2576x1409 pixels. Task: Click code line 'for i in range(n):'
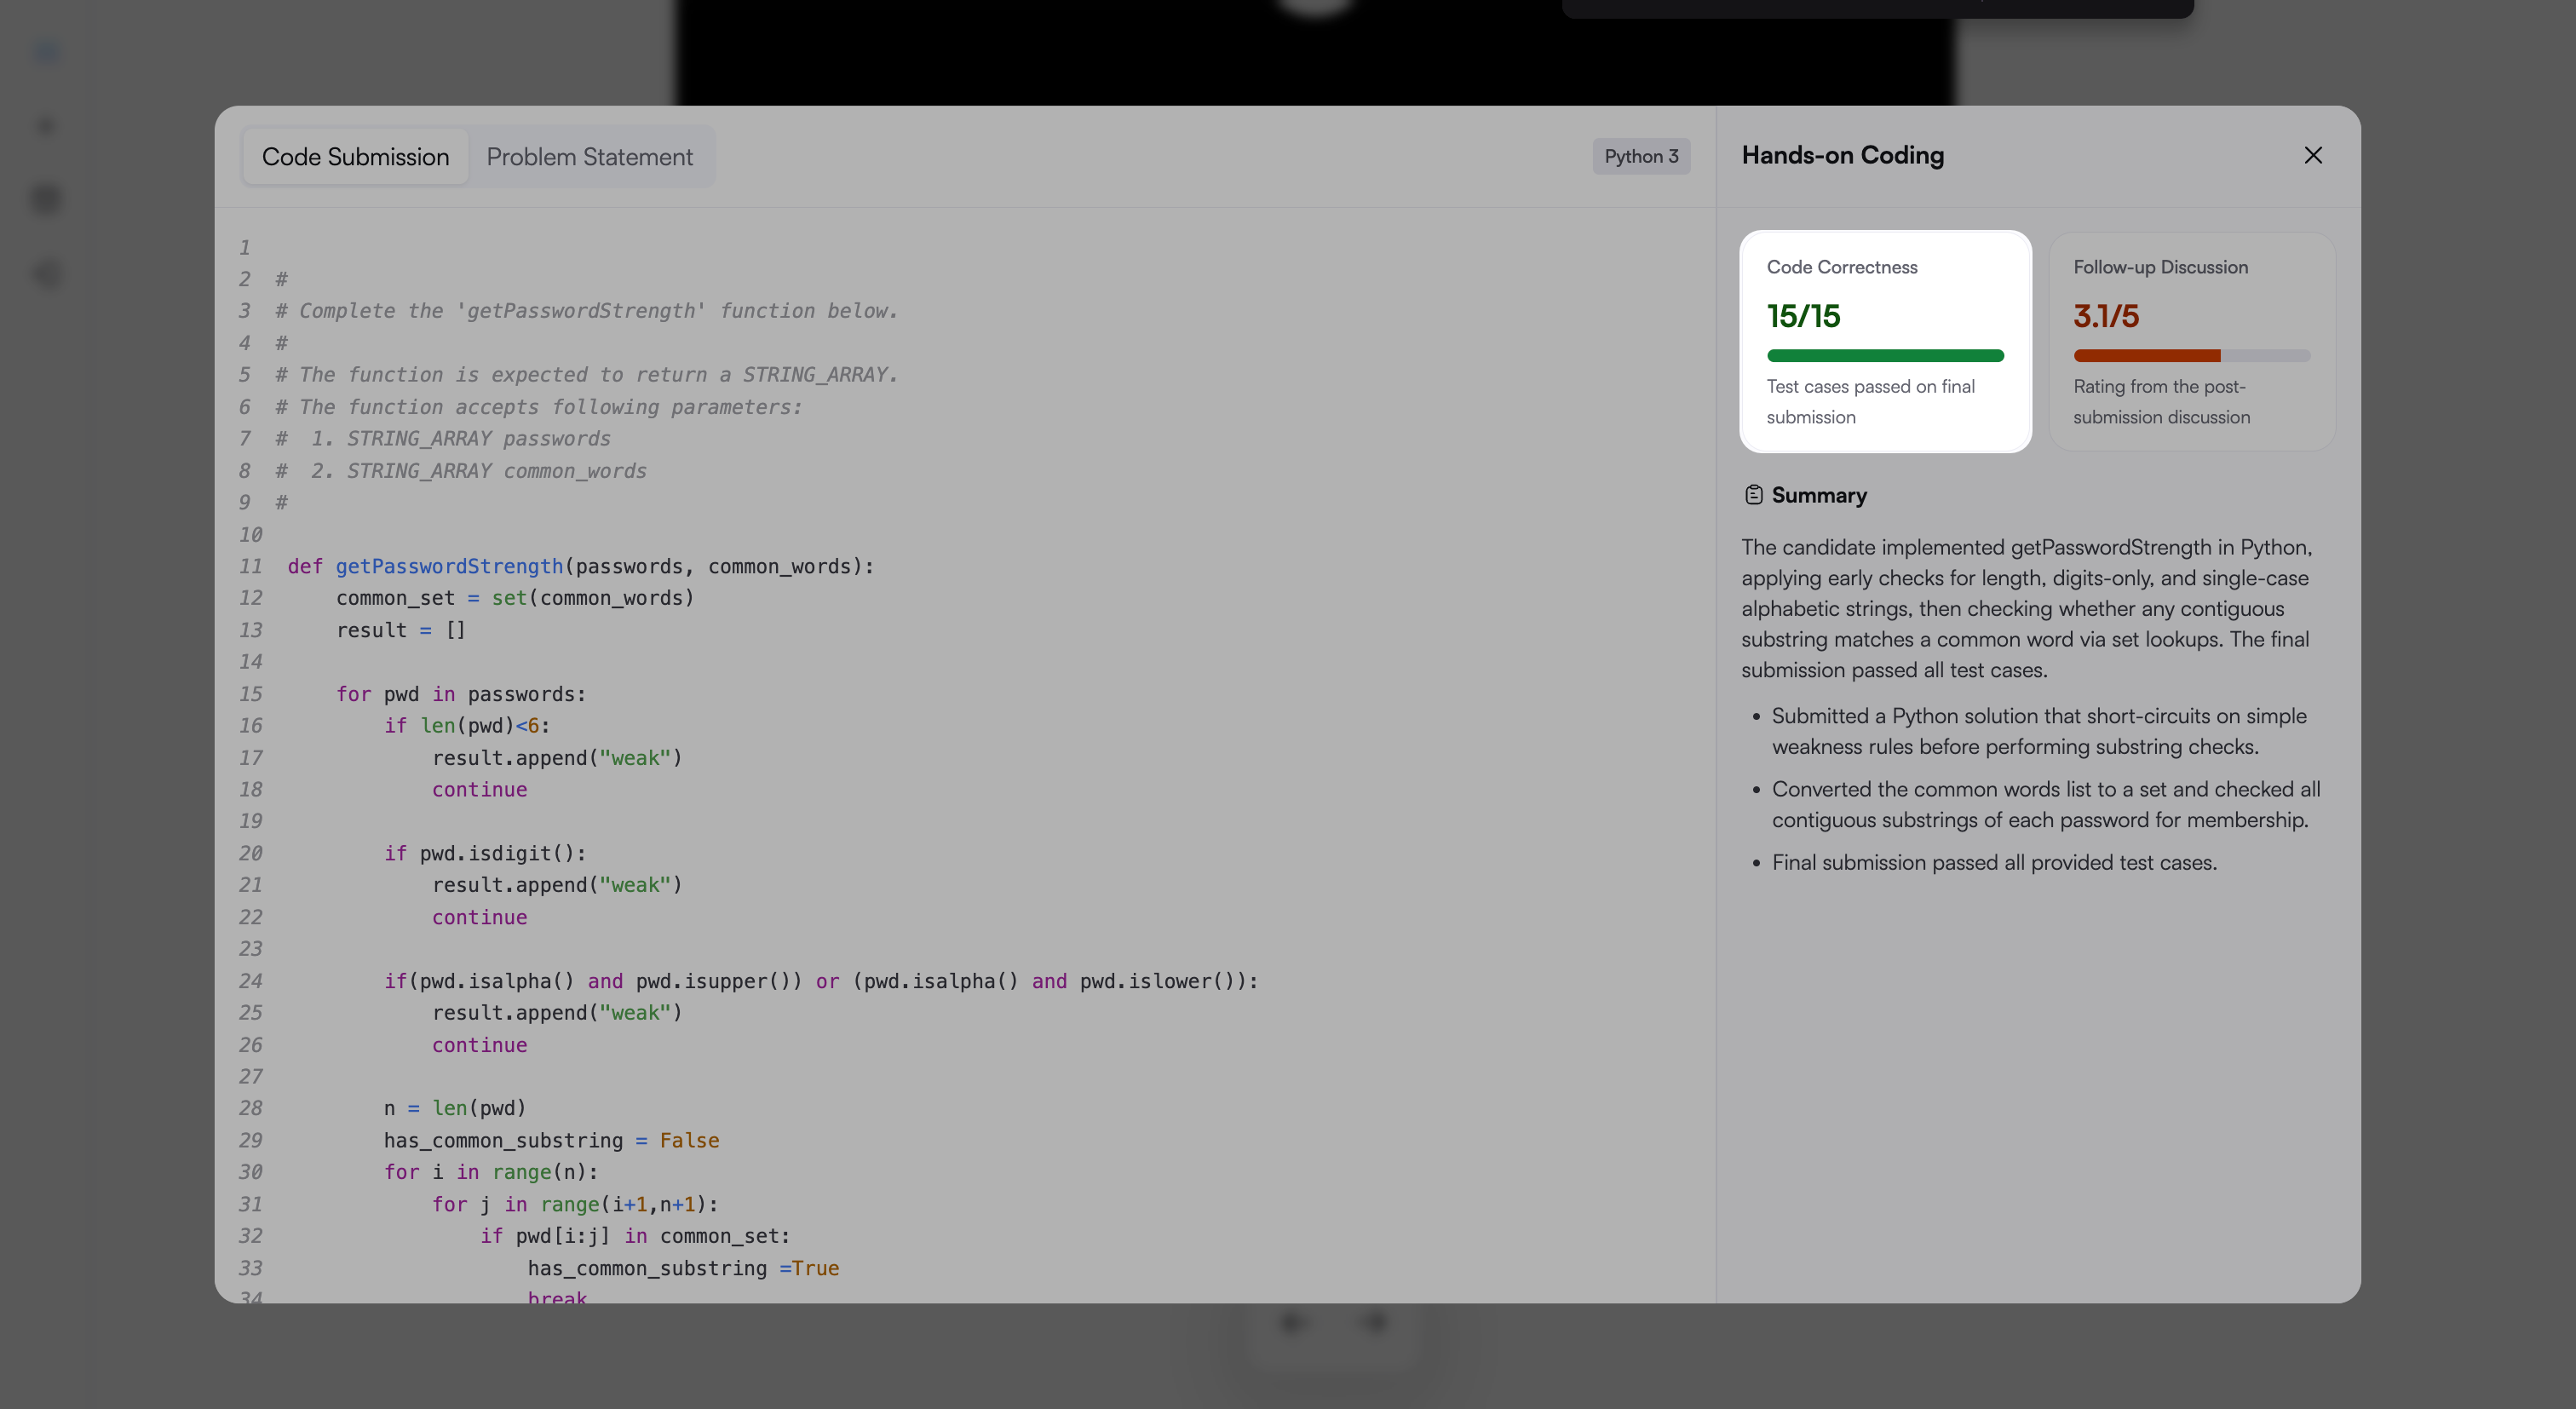tap(491, 1172)
